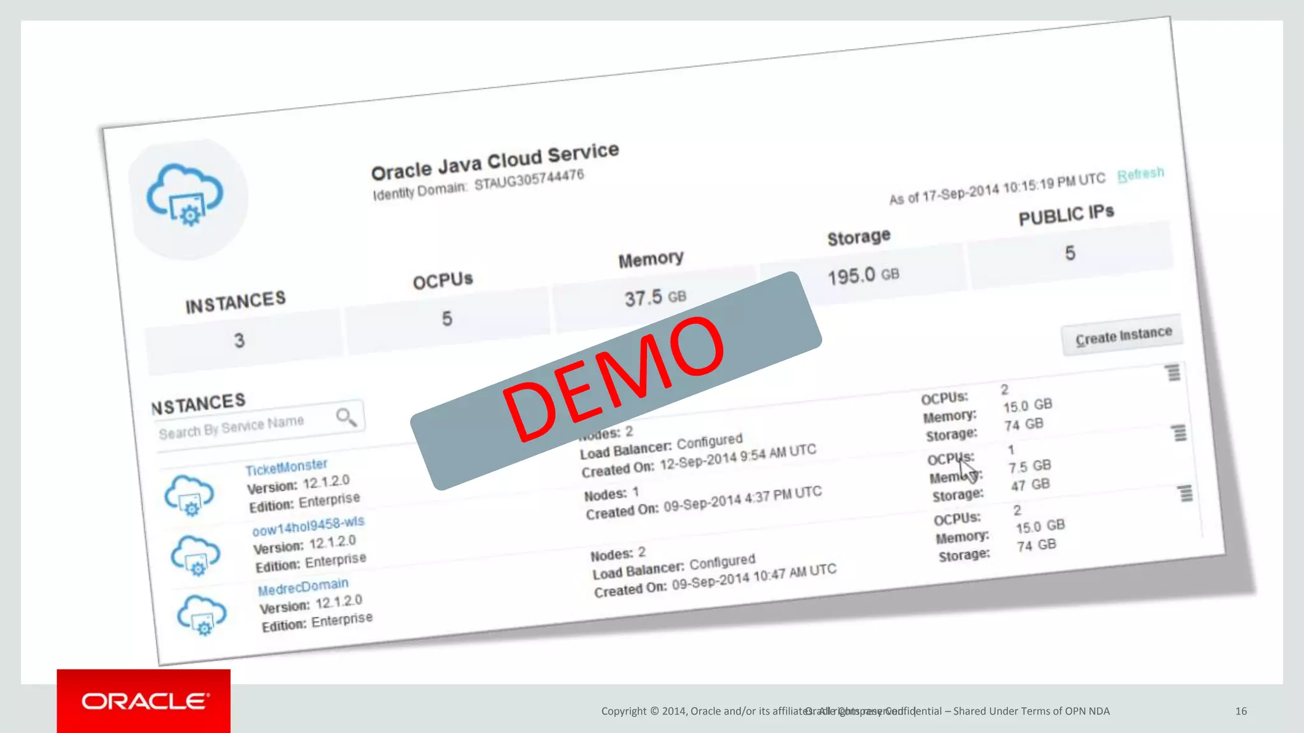This screenshot has height=733, width=1304.
Task: Open the oow14hol9458-wls row menu icon
Action: pos(1180,433)
